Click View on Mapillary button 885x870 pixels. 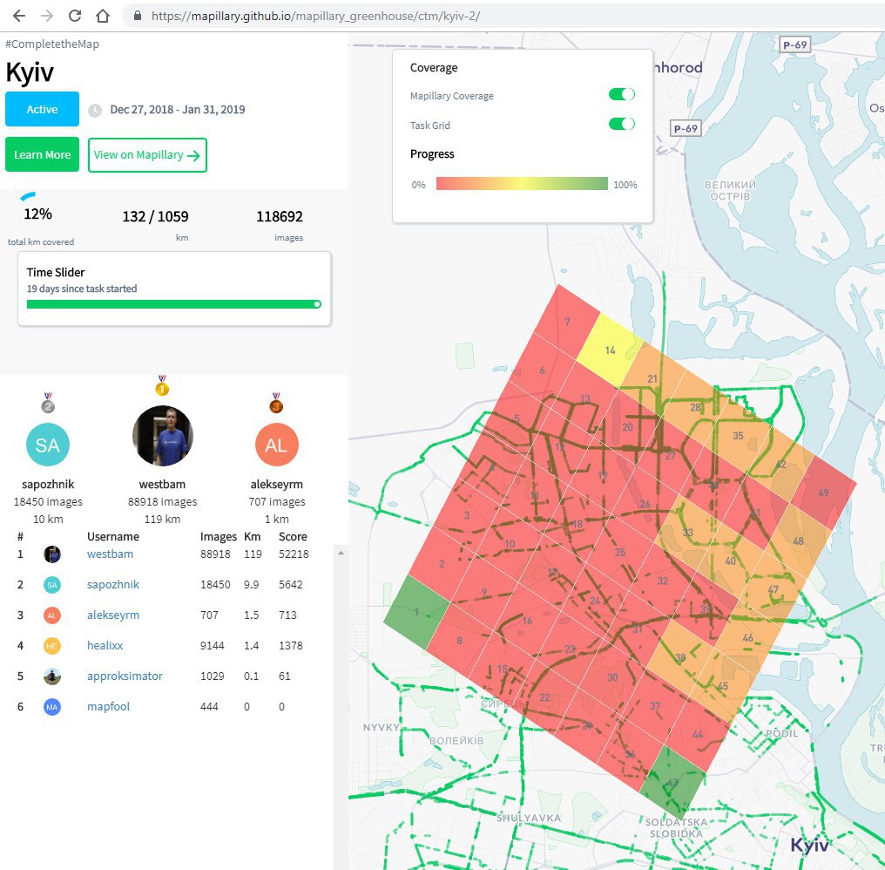pos(147,155)
